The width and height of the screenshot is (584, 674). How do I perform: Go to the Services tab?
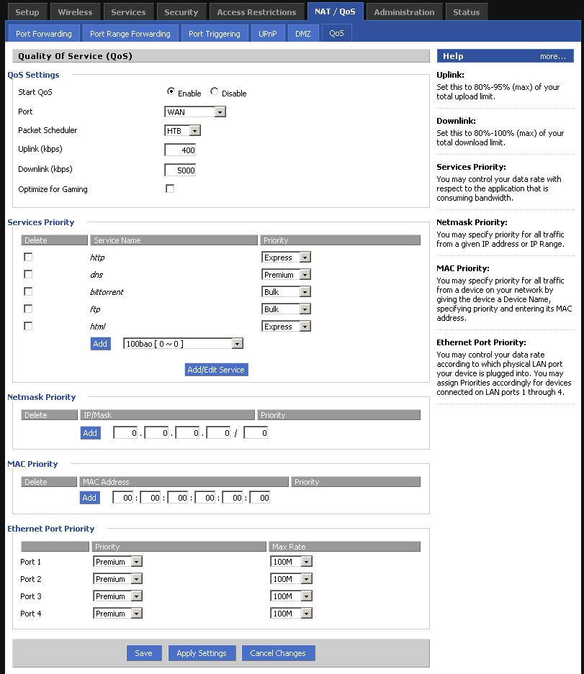click(128, 12)
